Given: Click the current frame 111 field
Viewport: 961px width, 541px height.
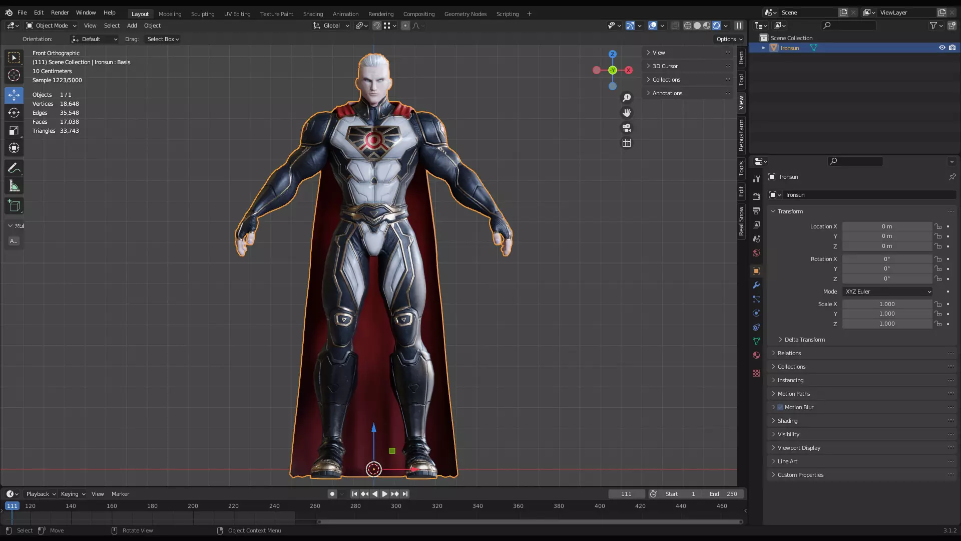Looking at the screenshot, I should pyautogui.click(x=626, y=494).
